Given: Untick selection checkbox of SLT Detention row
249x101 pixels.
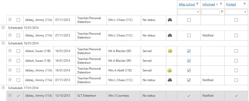Looking at the screenshot, I should pyautogui.click(x=18, y=96).
